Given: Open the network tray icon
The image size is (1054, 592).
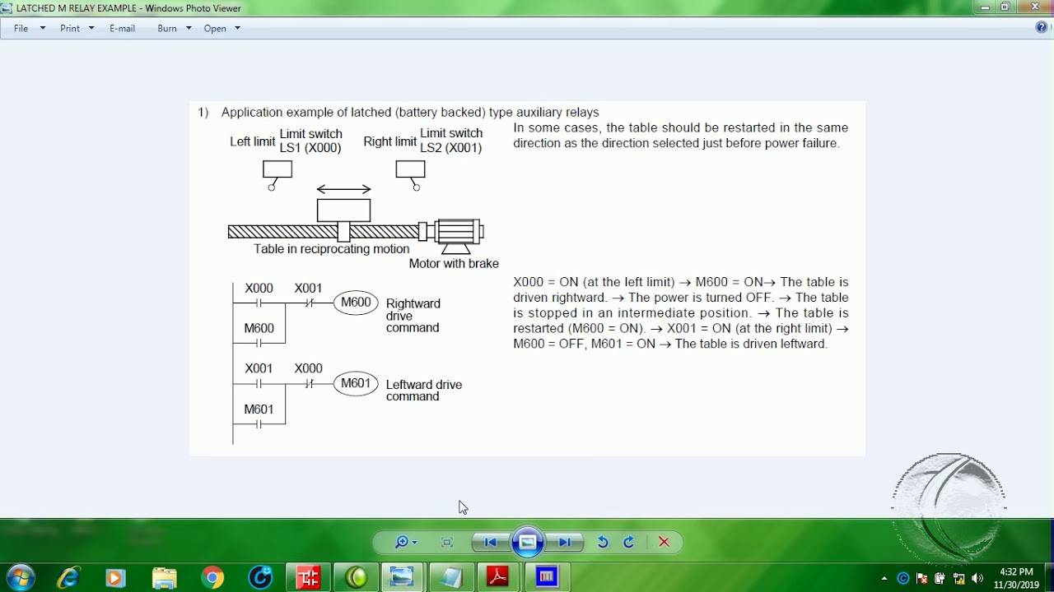Looking at the screenshot, I should tap(958, 578).
